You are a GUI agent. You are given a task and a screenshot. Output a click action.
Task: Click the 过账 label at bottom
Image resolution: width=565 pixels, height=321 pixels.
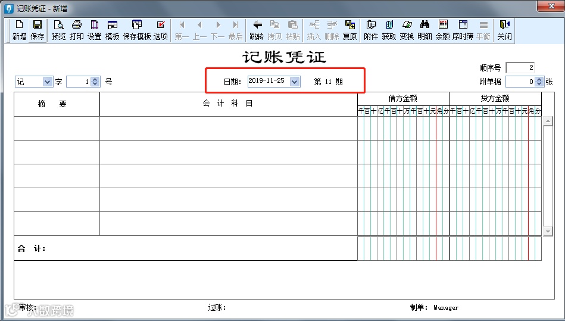click(x=217, y=307)
